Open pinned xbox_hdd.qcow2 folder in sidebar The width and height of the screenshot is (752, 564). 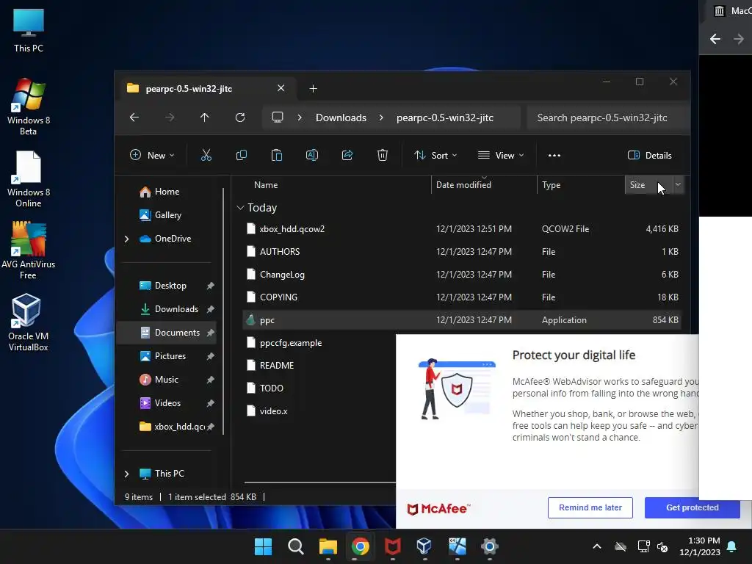pyautogui.click(x=167, y=427)
